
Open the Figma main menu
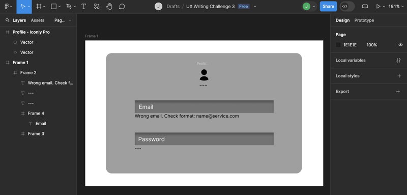(x=7, y=7)
